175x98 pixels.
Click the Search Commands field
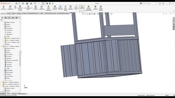(148, 4)
